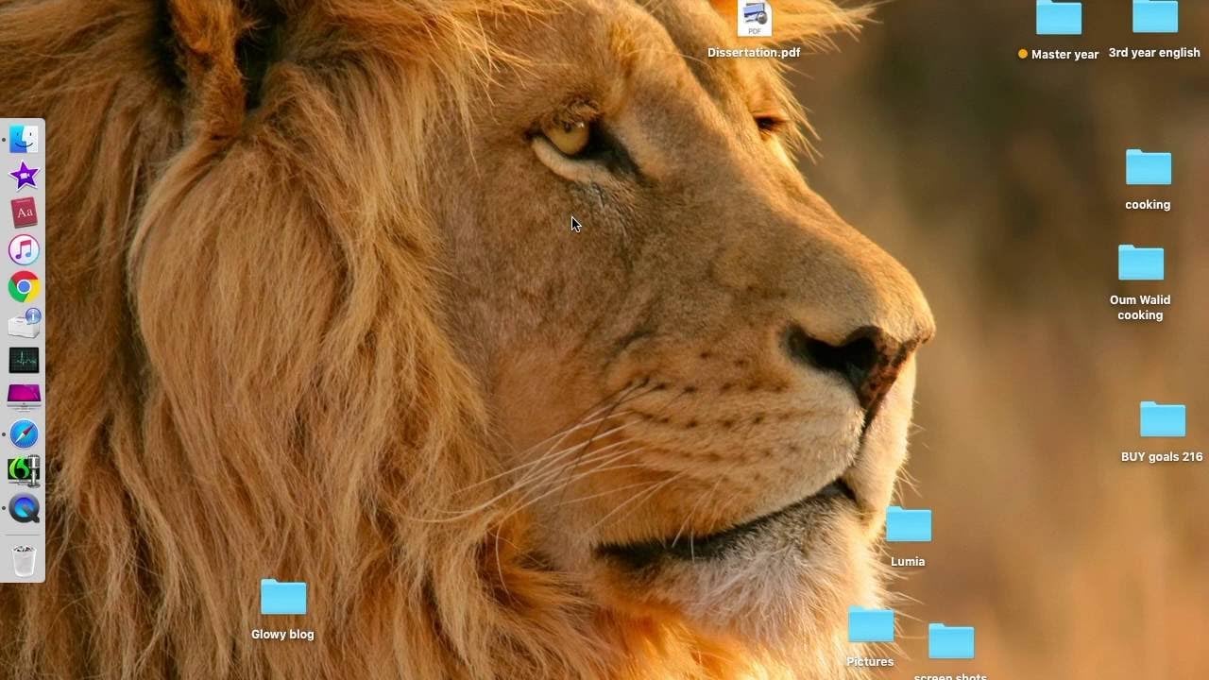
Task: Open the Dictionary app in dock
Action: pos(24,212)
